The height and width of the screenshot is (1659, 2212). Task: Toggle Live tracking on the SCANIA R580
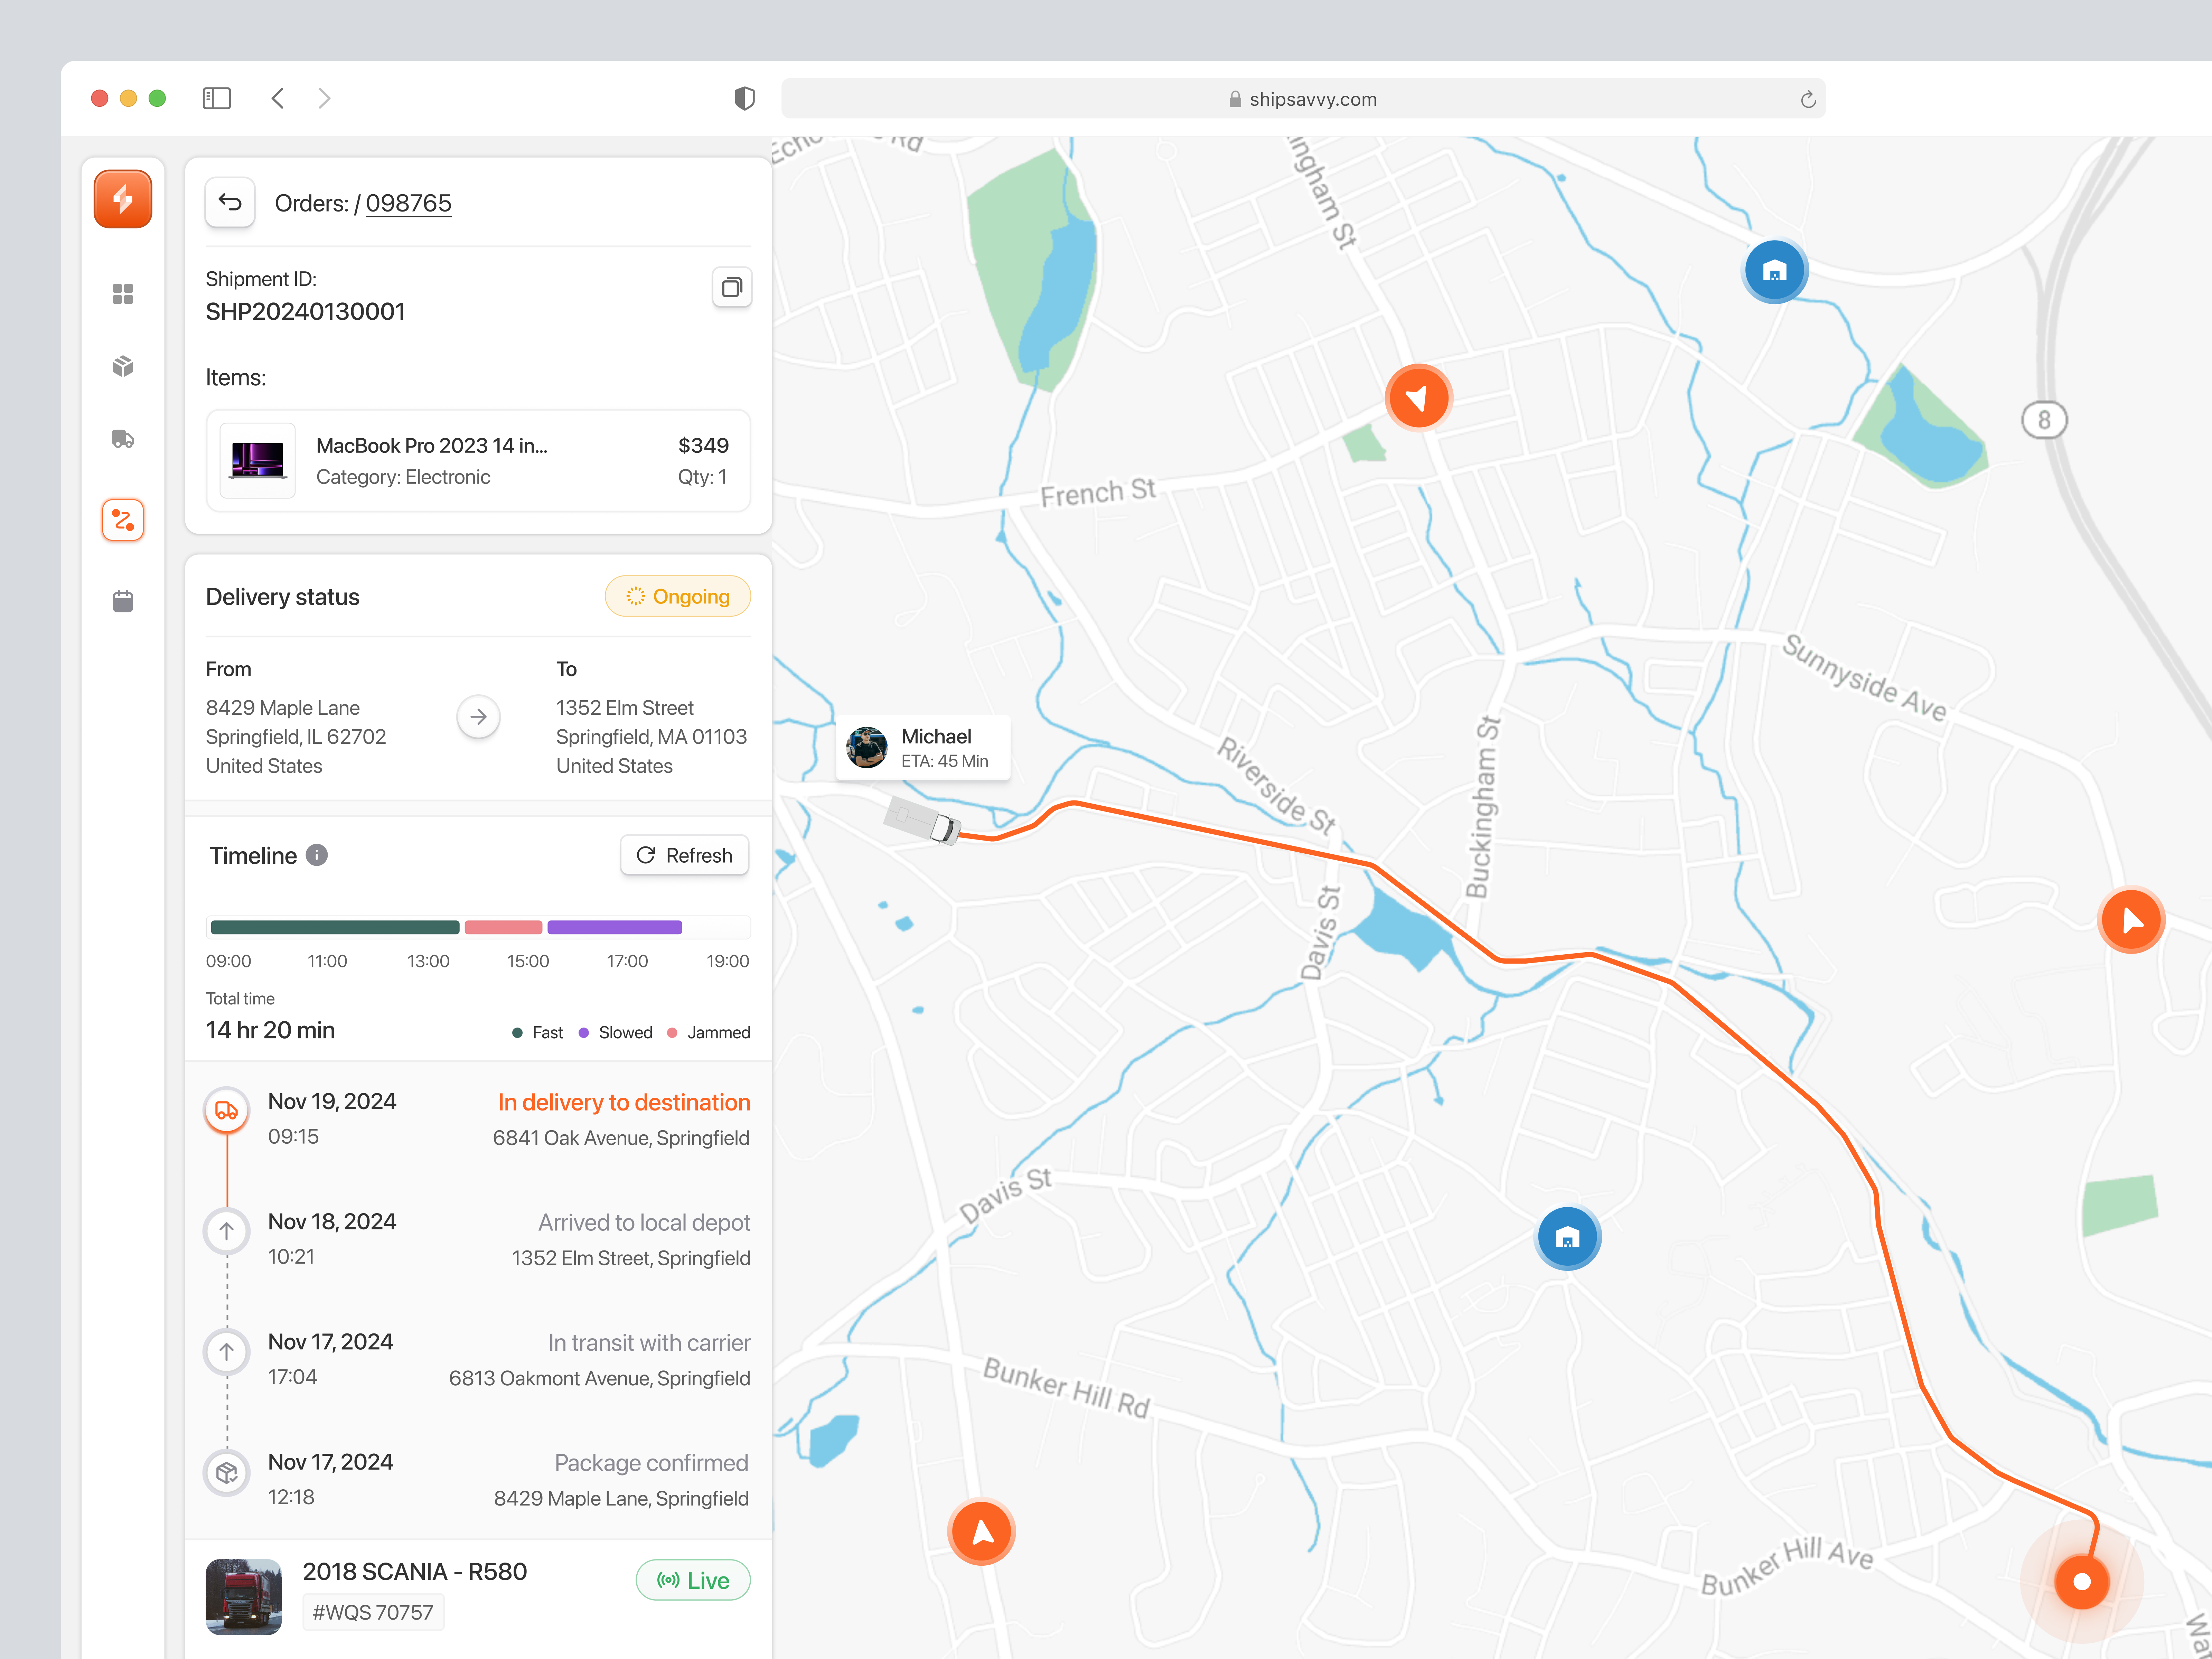(x=693, y=1580)
